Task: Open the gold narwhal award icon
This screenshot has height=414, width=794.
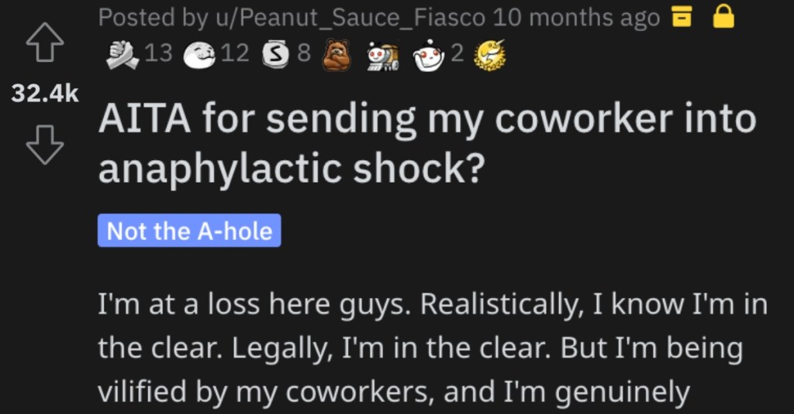Action: pos(490,55)
